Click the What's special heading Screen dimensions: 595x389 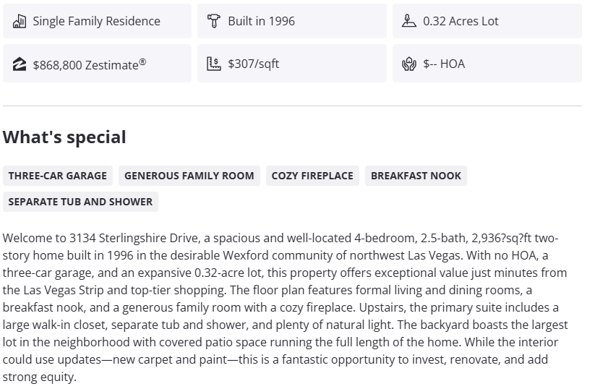[x=64, y=137]
